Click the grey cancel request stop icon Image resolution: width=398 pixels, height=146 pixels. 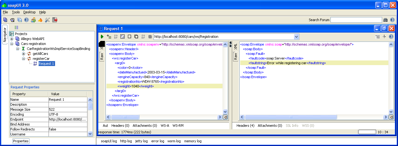pyautogui.click(x=150, y=37)
